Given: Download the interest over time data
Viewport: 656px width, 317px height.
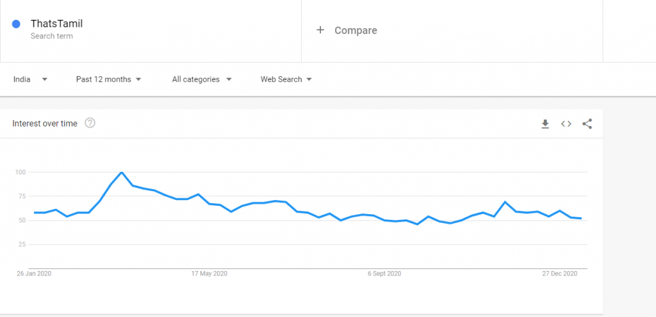Looking at the screenshot, I should (545, 124).
